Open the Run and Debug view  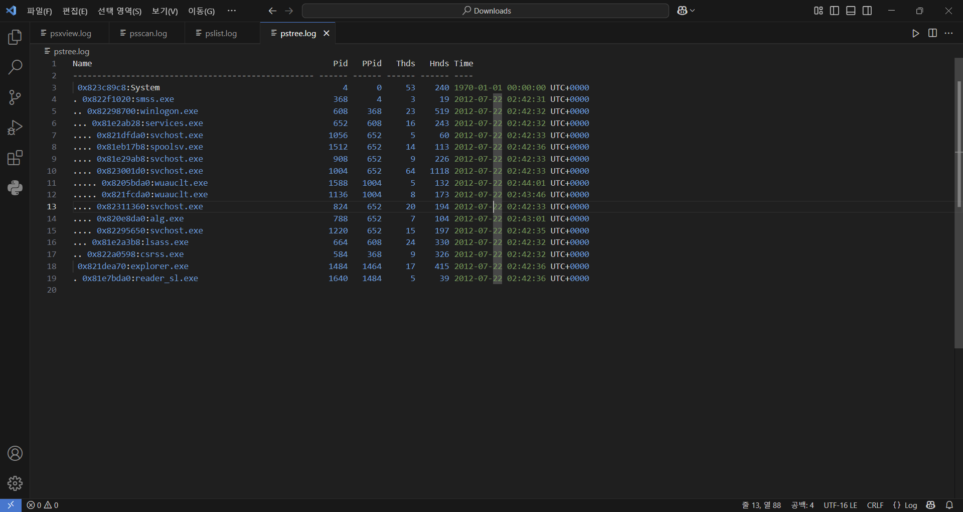point(15,127)
